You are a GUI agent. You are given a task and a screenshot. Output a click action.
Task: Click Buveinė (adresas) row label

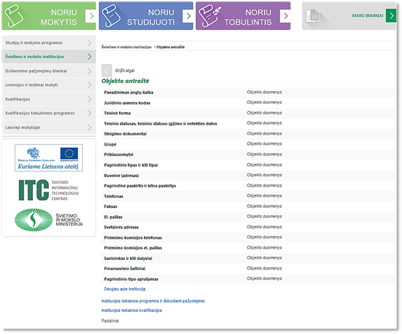point(122,175)
